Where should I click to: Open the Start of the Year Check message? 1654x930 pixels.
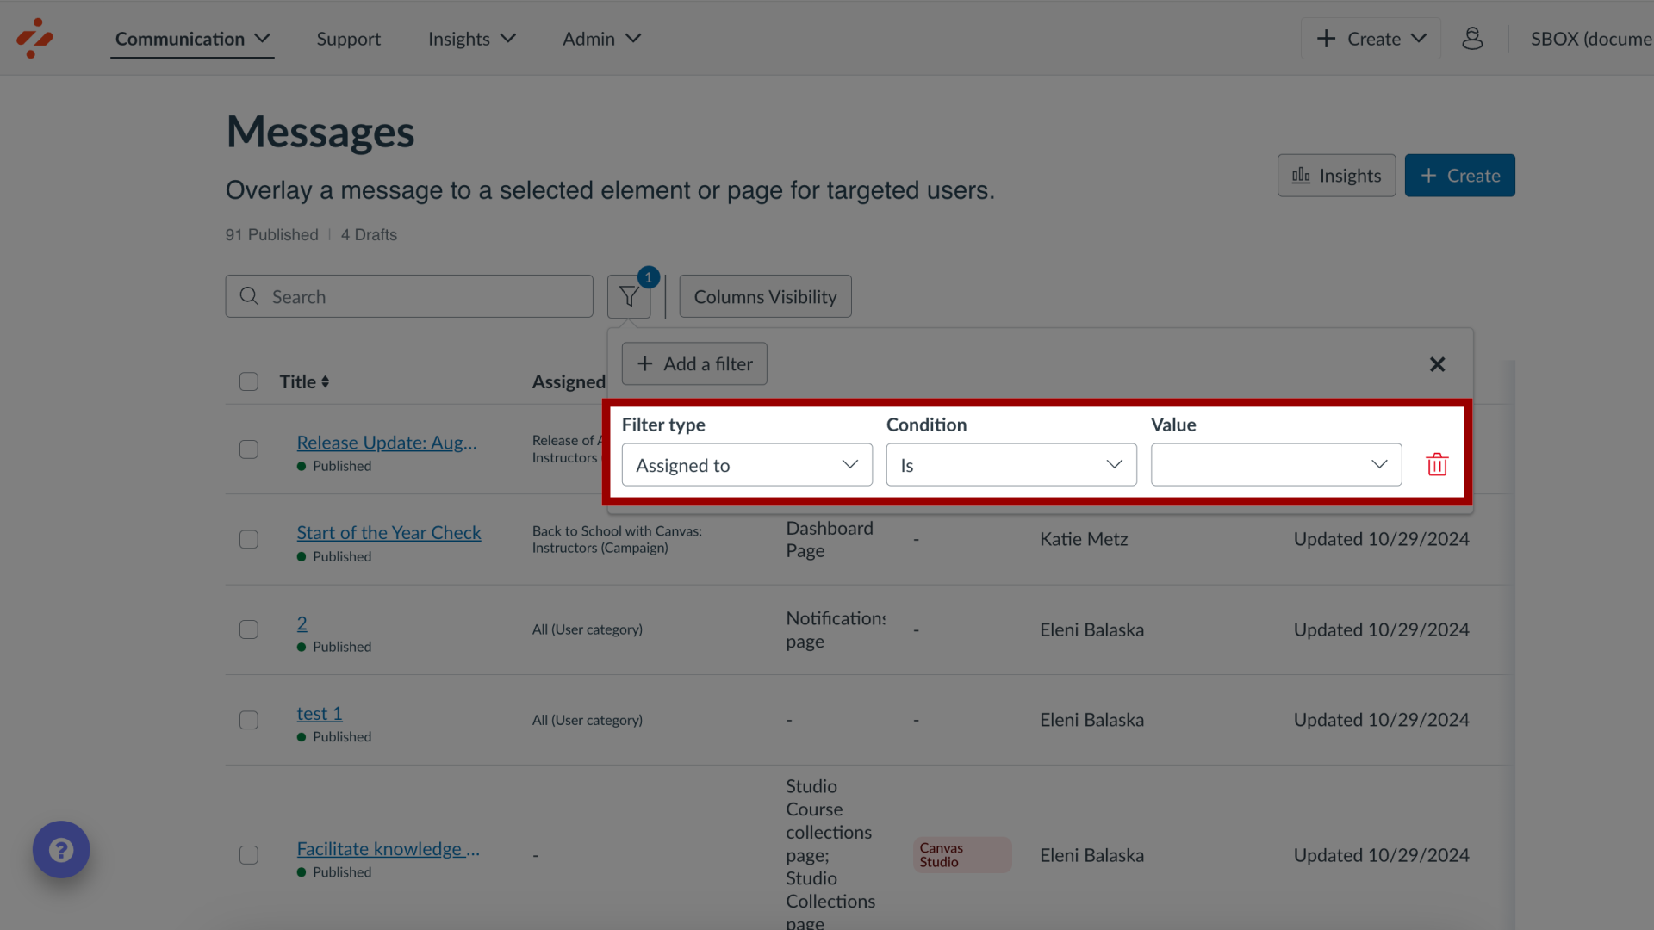click(389, 533)
